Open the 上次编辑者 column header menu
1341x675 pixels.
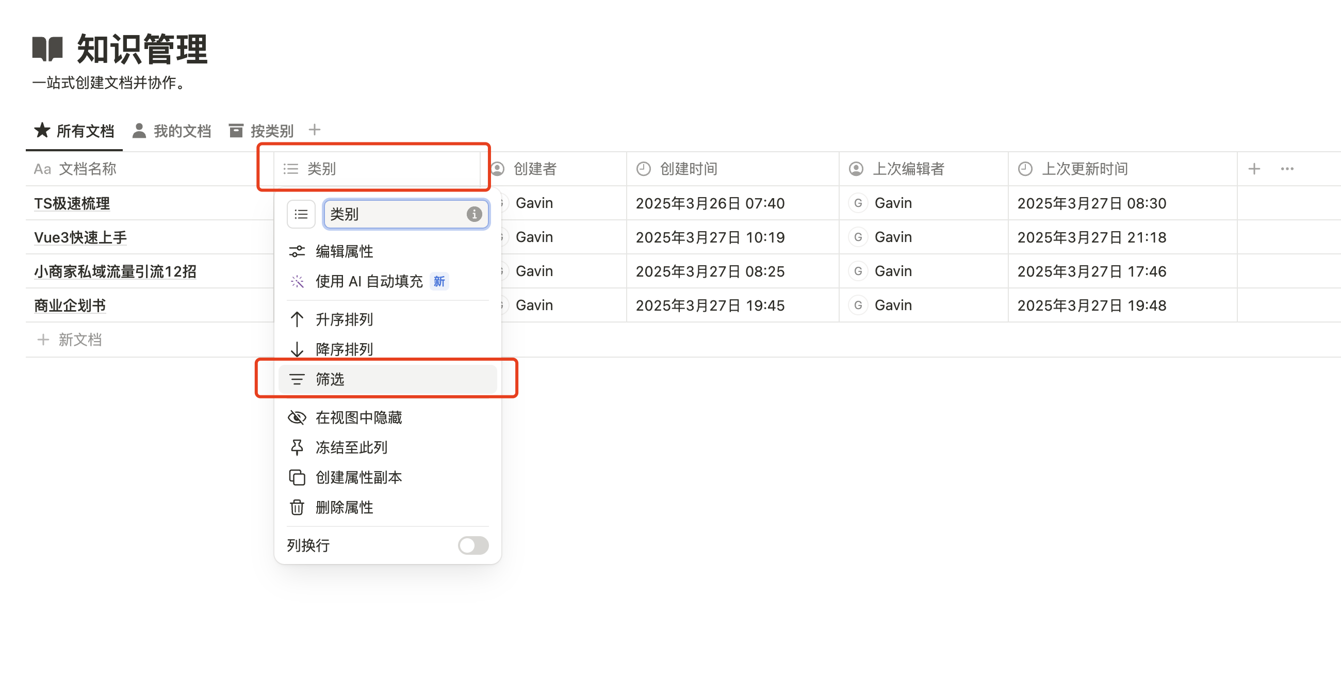point(908,169)
